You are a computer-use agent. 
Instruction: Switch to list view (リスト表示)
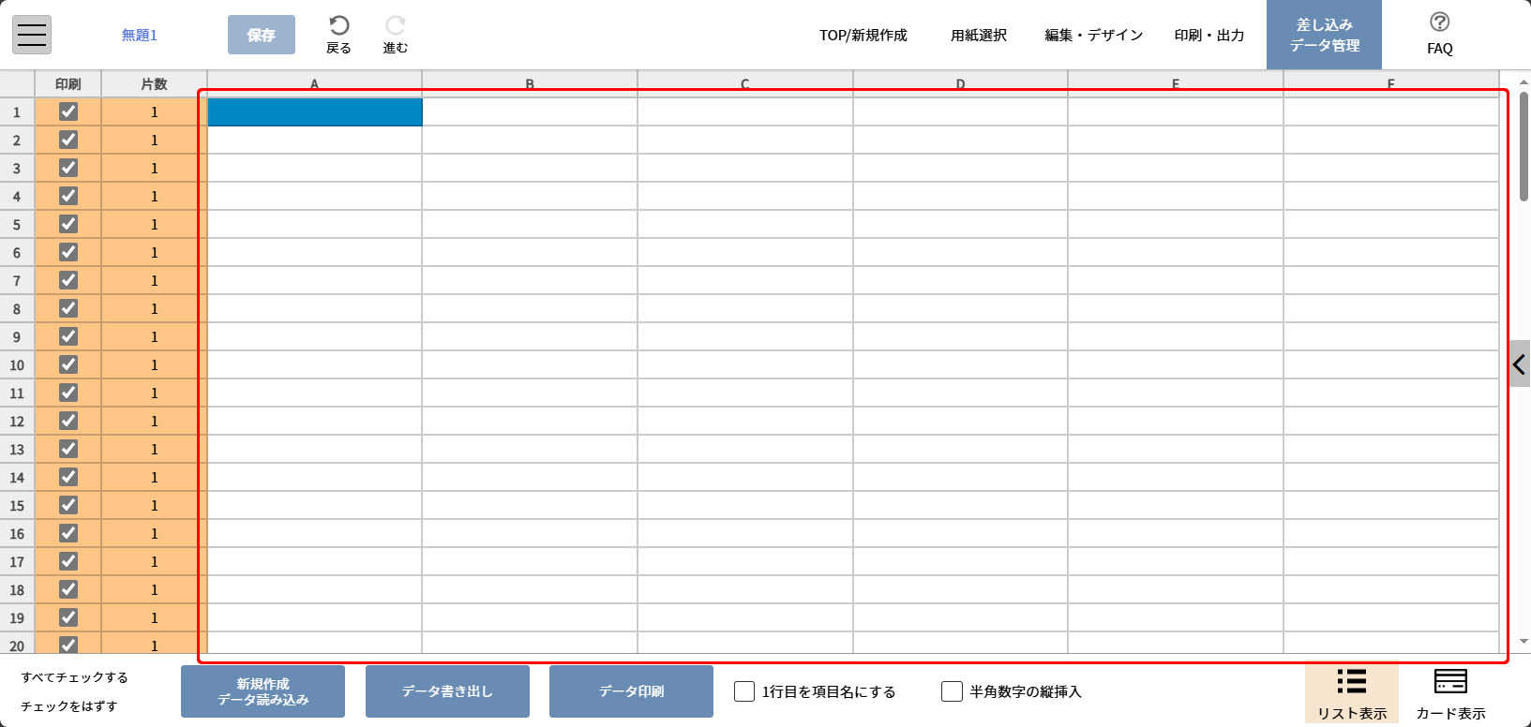[1351, 692]
